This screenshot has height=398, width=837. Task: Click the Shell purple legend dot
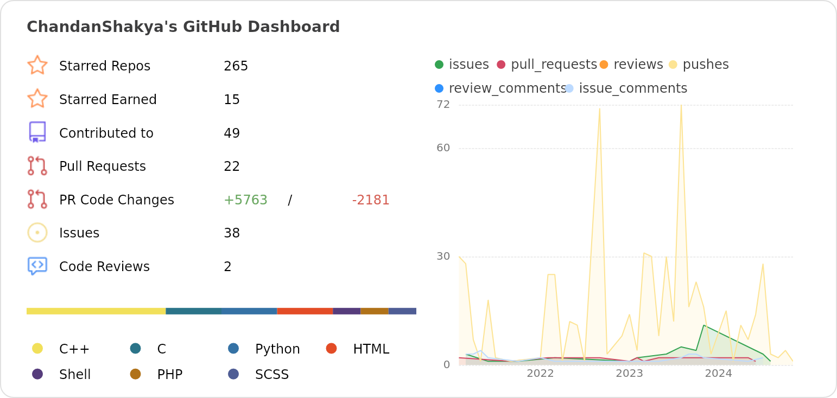[x=37, y=374]
